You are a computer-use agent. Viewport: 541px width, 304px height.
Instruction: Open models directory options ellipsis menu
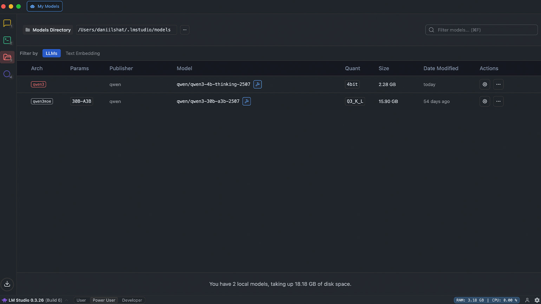[185, 30]
